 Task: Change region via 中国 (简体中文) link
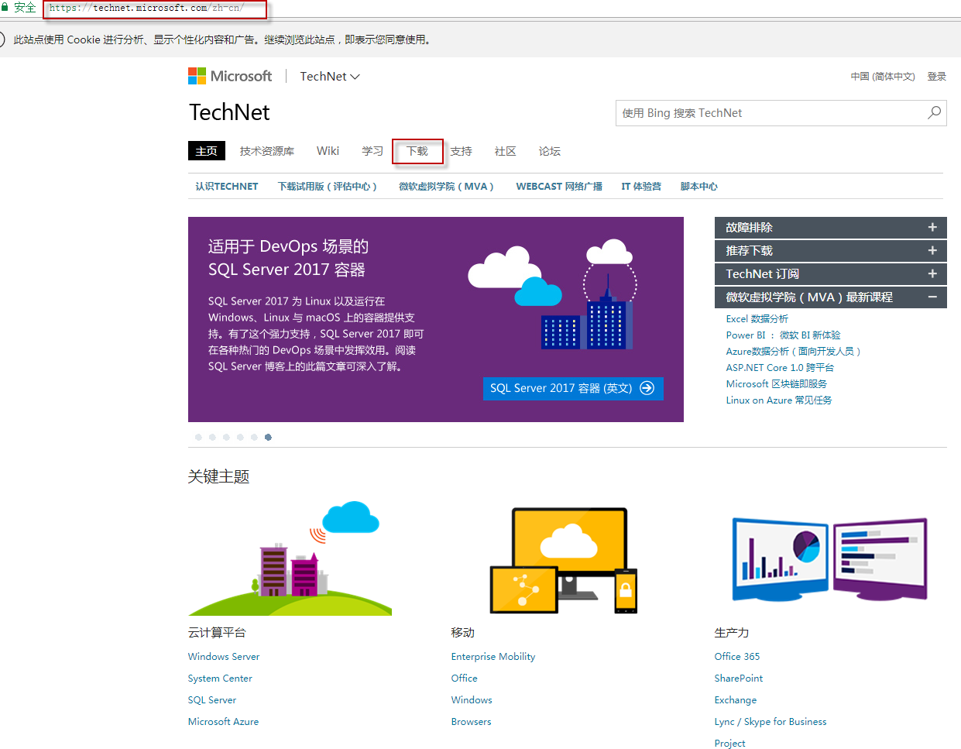(x=883, y=77)
